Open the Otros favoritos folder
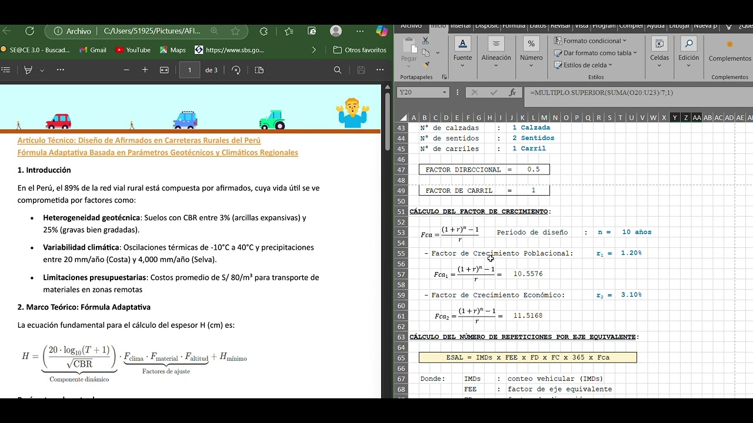The height and width of the screenshot is (423, 753). 359,50
